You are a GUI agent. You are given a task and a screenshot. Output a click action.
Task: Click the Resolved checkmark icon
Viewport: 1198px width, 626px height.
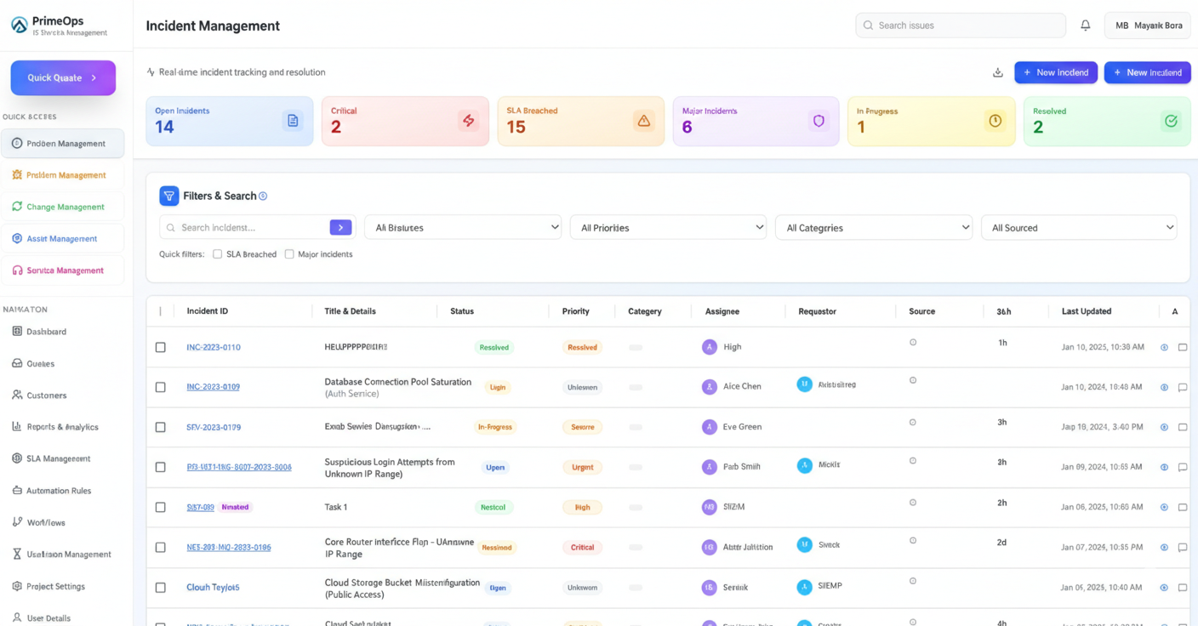[x=1171, y=122]
